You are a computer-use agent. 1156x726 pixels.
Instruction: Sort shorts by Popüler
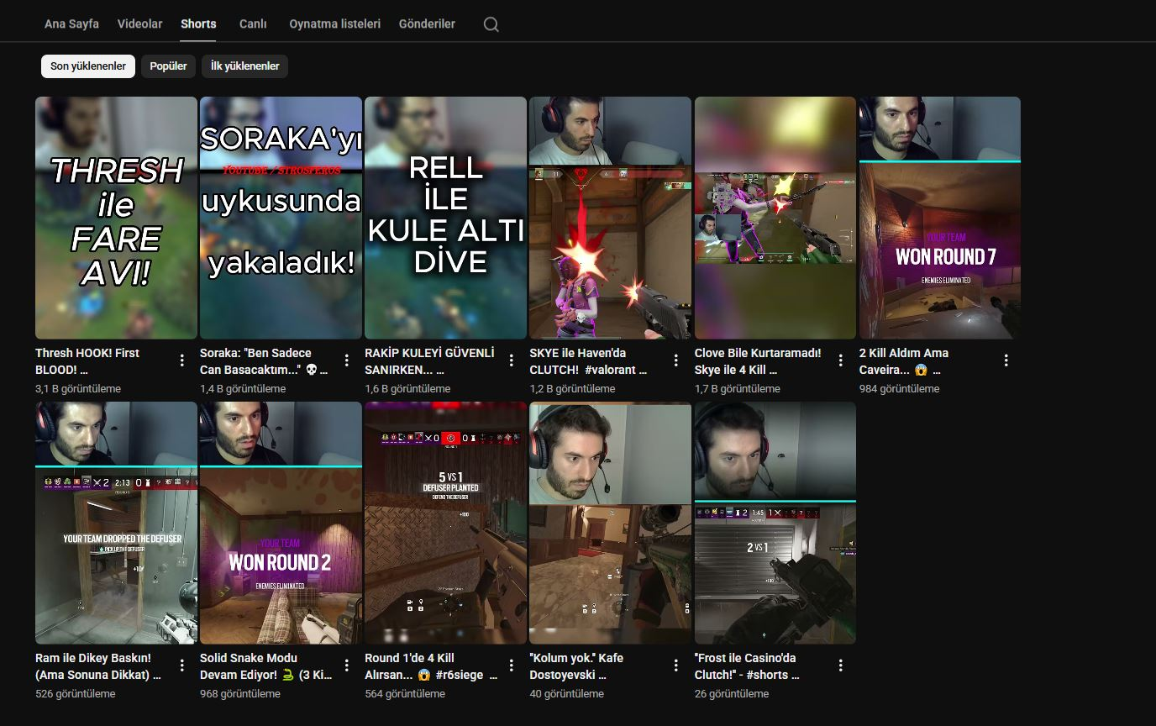pos(169,66)
